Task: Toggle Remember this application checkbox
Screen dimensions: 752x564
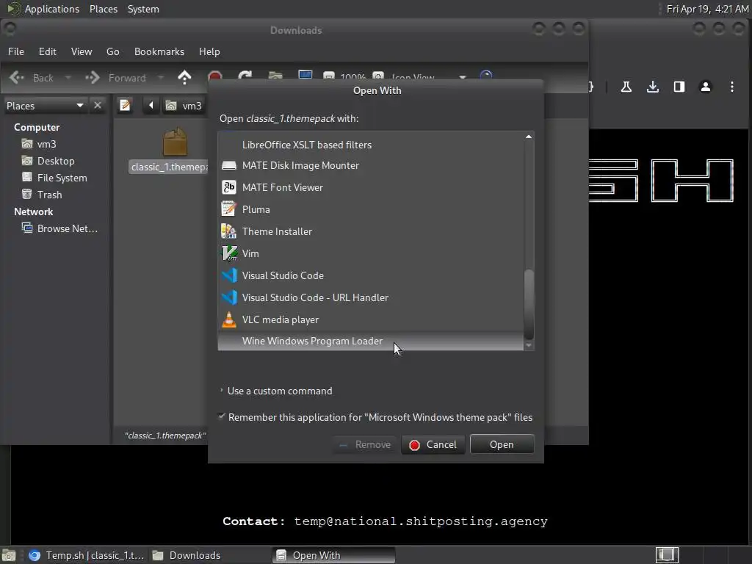Action: [222, 416]
